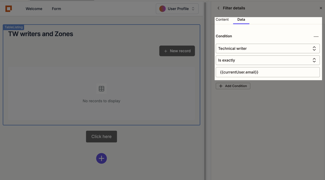Screen dimensions: 325x180
Task: Click the New record button
Action: tap(177, 51)
